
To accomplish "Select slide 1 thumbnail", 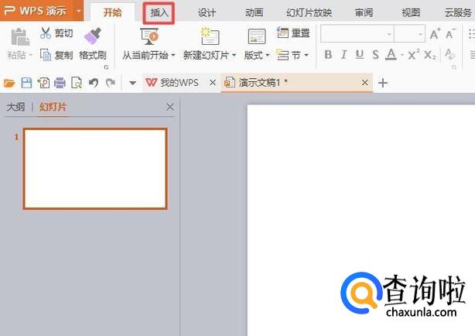I will pos(95,169).
